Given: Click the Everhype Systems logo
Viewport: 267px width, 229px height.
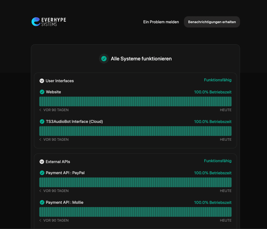Looking at the screenshot, I should pyautogui.click(x=49, y=22).
